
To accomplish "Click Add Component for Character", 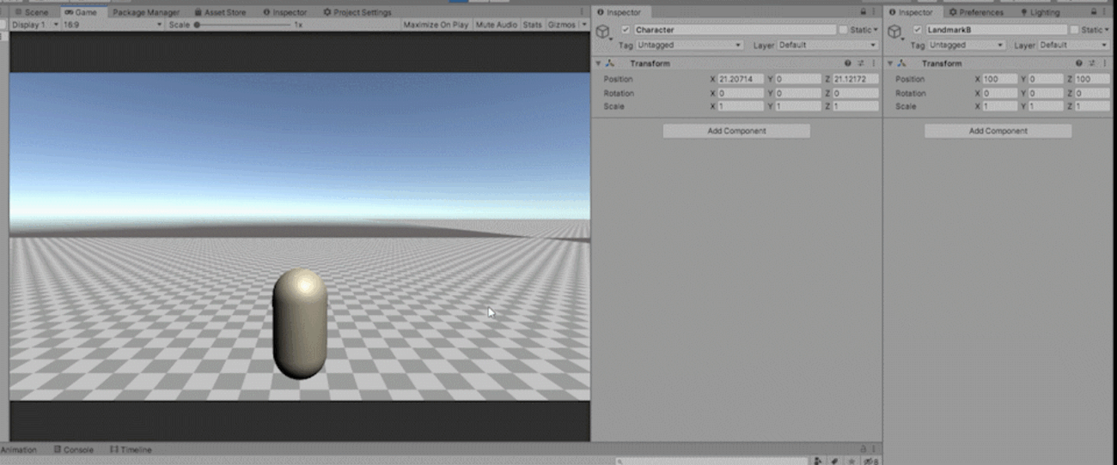I will coord(736,131).
